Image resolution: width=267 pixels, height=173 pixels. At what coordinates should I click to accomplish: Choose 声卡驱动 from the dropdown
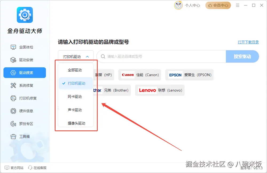(x=76, y=110)
